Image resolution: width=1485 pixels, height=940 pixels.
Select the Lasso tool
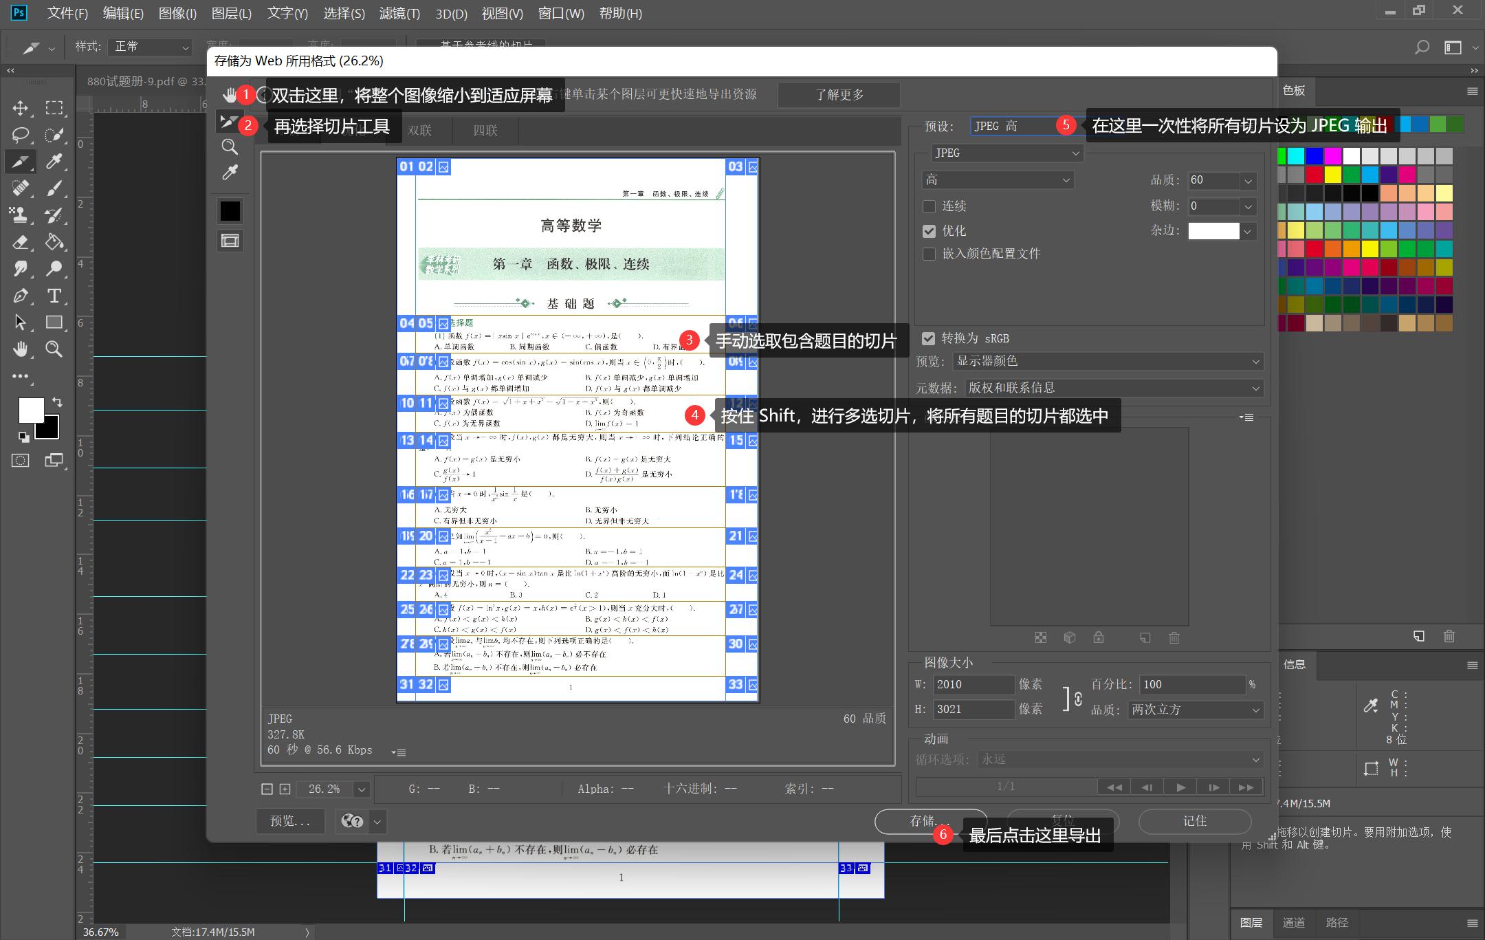tap(21, 135)
